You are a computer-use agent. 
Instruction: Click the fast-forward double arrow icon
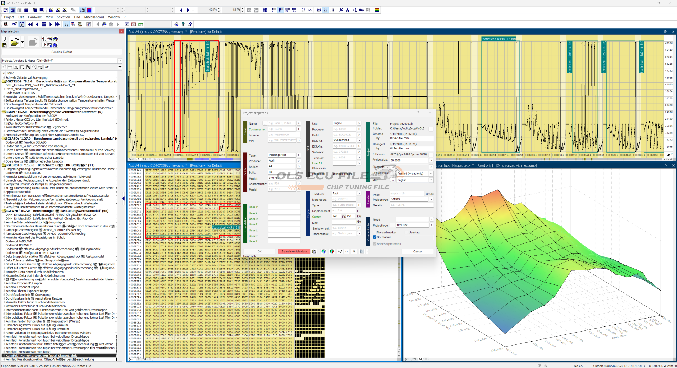pyautogui.click(x=57, y=24)
